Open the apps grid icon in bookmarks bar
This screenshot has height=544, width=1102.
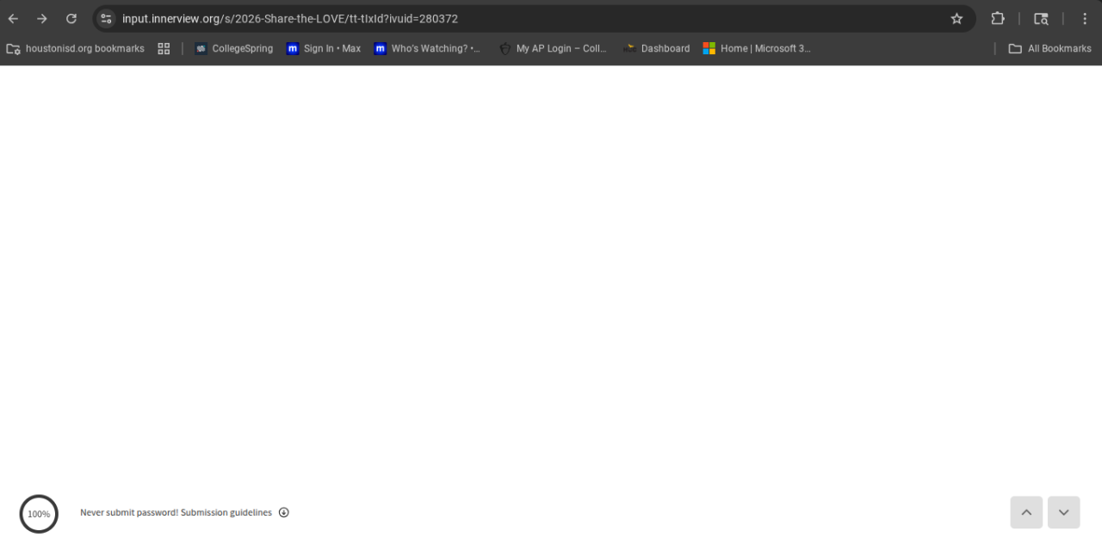click(164, 48)
